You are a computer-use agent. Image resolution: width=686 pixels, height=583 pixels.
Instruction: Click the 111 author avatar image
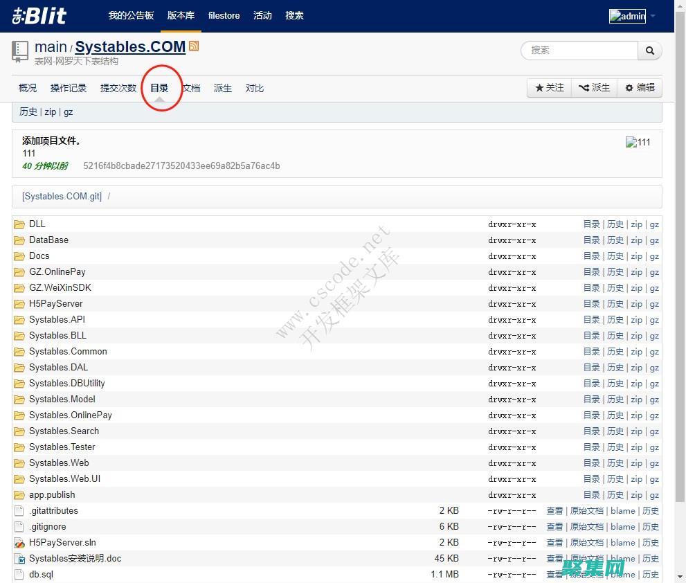pyautogui.click(x=638, y=143)
